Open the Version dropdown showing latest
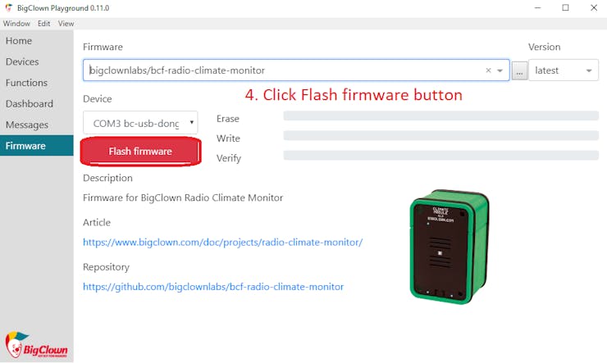 564,70
